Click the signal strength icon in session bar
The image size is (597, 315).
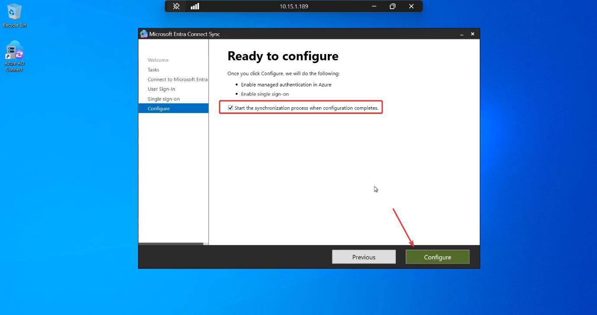[x=195, y=6]
